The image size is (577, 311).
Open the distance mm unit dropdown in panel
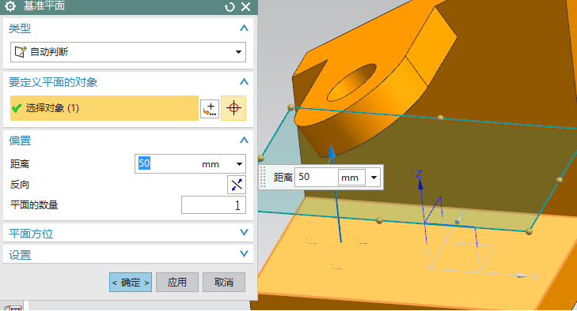(239, 163)
